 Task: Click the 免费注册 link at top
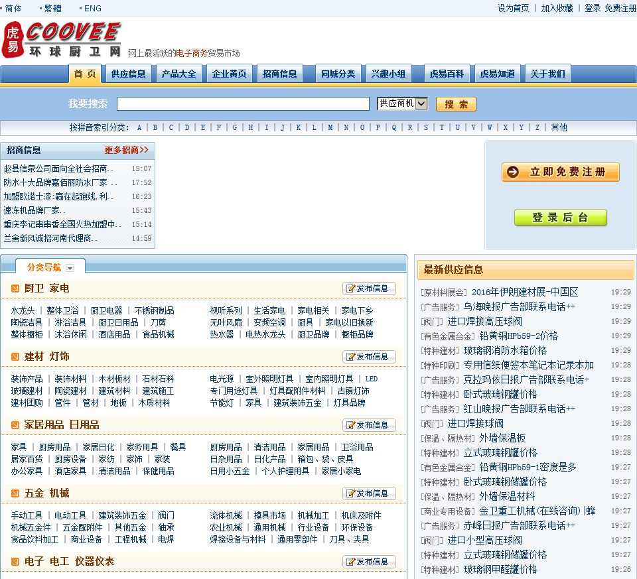pos(620,8)
